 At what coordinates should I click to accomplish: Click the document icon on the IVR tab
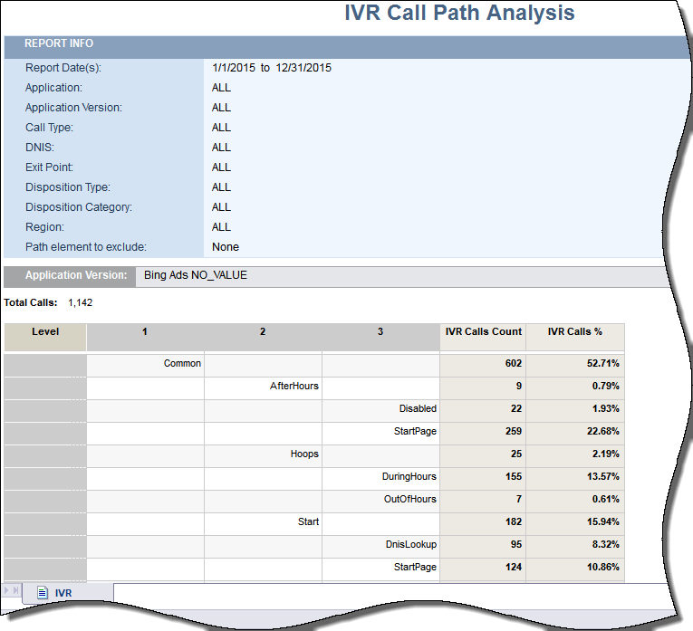point(42,593)
